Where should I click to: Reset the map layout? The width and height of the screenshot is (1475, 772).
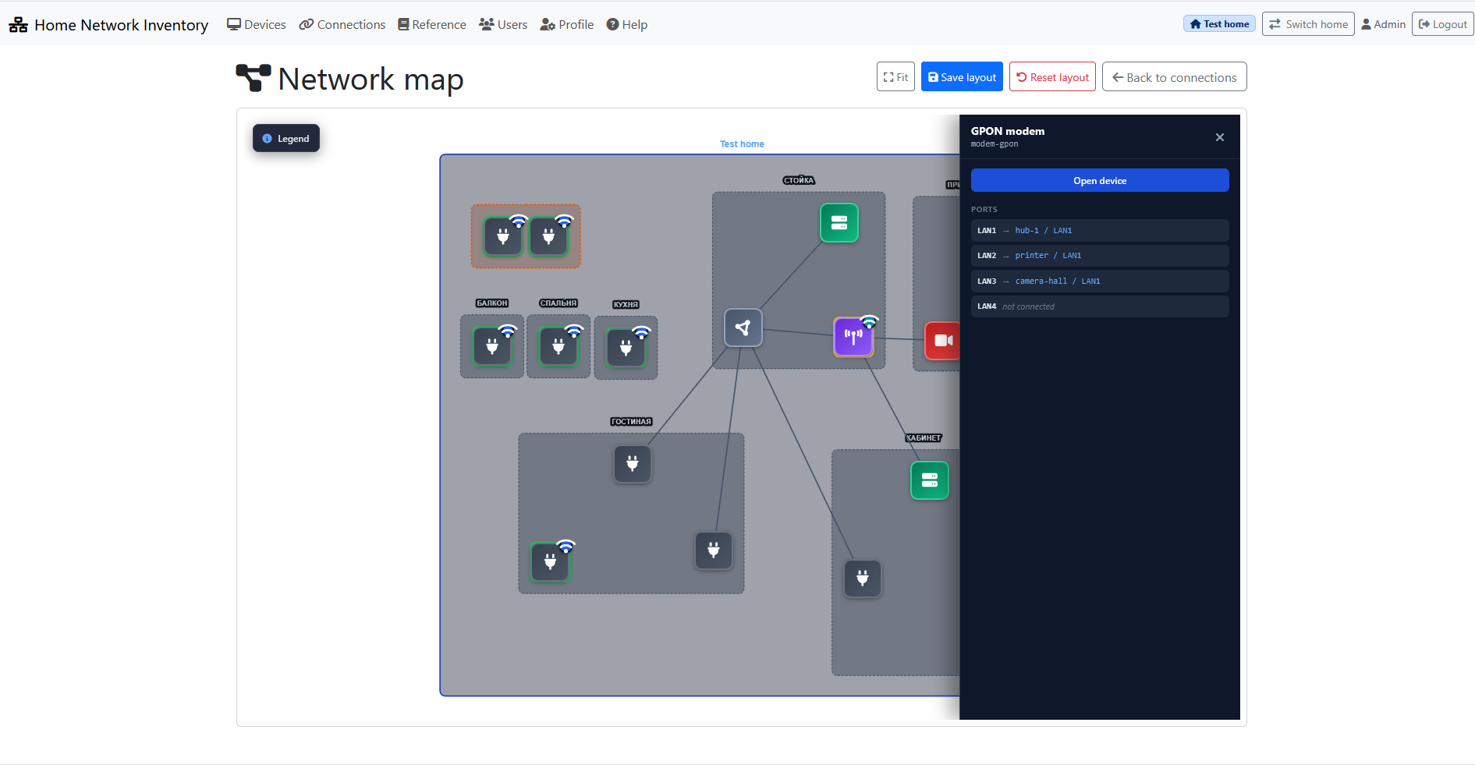tap(1052, 76)
